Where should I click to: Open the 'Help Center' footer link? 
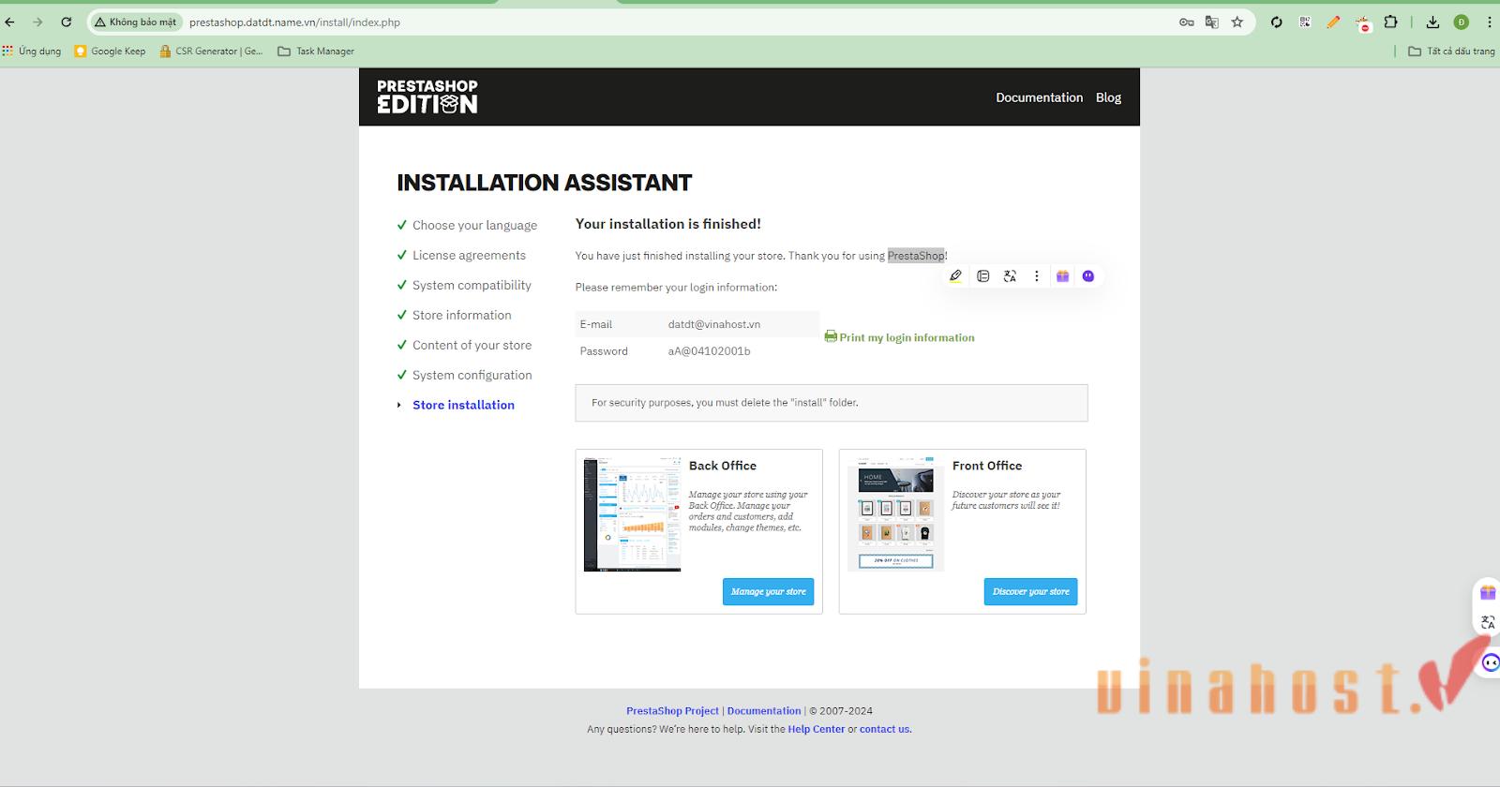pyautogui.click(x=817, y=729)
